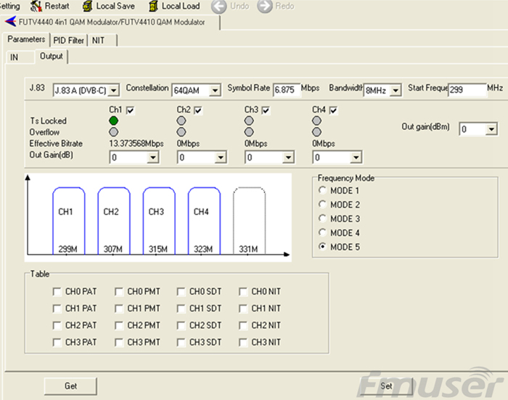Uncheck the Ch2 enable checkbox
This screenshot has height=400, width=508.
tap(198, 110)
